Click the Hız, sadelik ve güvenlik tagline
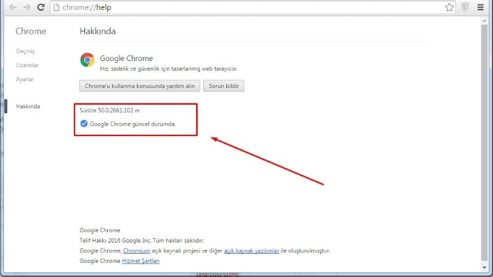Image resolution: width=493 pixels, height=277 pixels. coord(168,68)
